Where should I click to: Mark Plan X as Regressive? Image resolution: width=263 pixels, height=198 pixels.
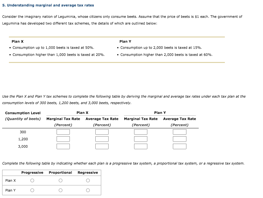pos(88,181)
